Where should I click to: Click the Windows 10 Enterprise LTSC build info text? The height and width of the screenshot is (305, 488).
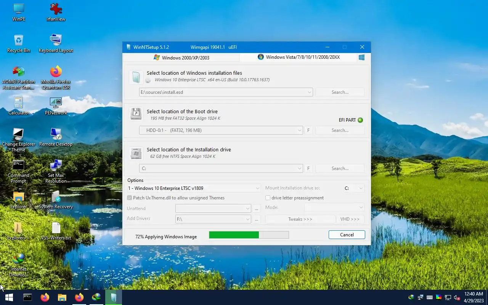(212, 80)
